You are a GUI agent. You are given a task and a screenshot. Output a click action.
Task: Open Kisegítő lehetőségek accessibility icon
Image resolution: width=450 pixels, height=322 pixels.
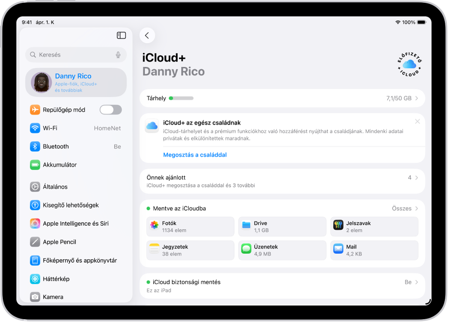pyautogui.click(x=35, y=205)
